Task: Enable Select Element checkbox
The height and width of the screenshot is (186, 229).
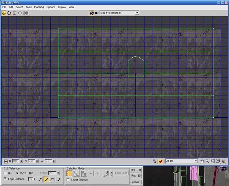Action: pyautogui.click(x=68, y=180)
